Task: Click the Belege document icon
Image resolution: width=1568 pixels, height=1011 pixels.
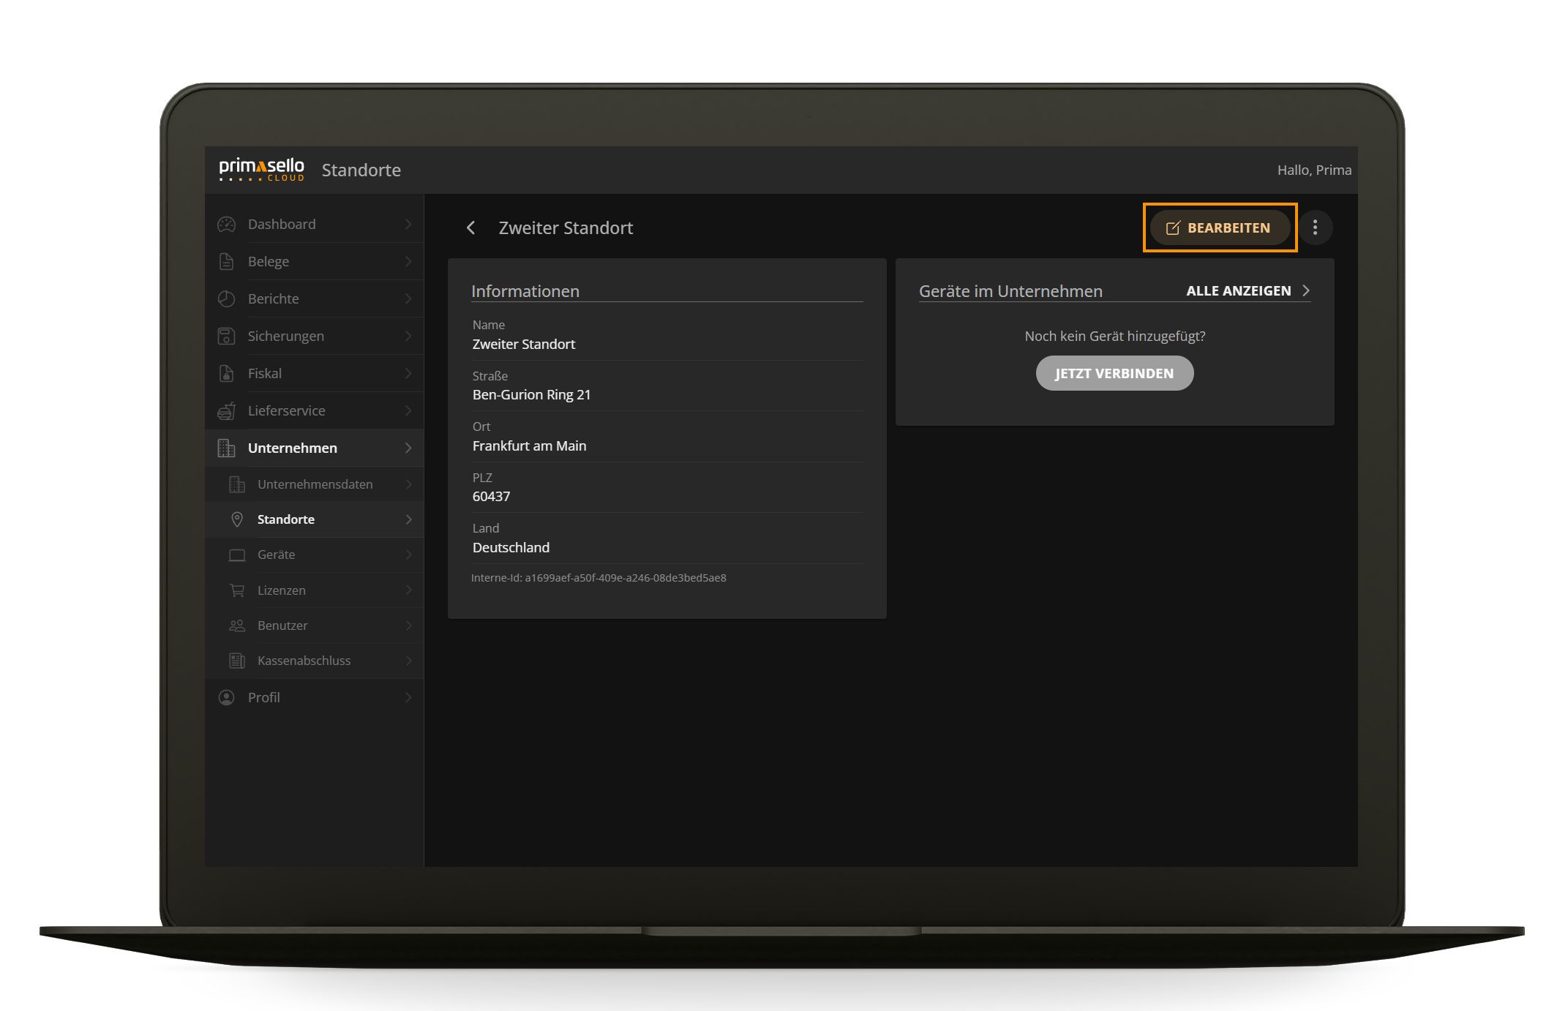Action: tap(227, 261)
